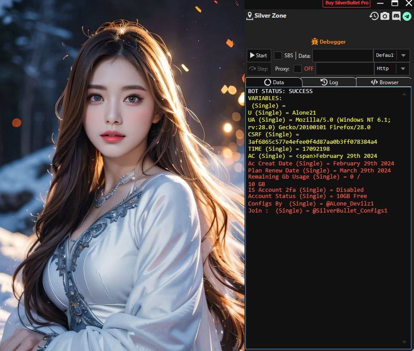Switch to the Browser tab
Image resolution: width=414 pixels, height=351 pixels.
click(x=384, y=82)
